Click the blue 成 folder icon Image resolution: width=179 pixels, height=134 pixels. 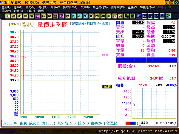(138, 16)
